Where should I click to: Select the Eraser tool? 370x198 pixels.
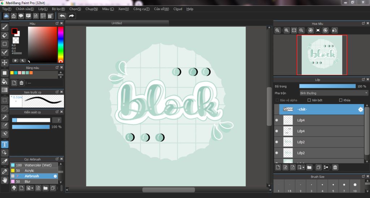[x=4, y=35]
